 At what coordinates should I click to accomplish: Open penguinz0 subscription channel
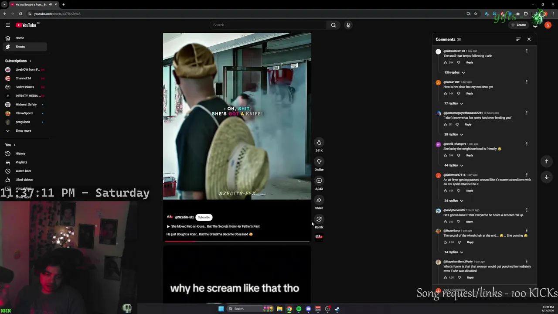(x=24, y=122)
